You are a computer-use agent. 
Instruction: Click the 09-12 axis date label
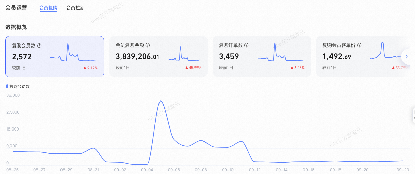[x=254, y=170]
